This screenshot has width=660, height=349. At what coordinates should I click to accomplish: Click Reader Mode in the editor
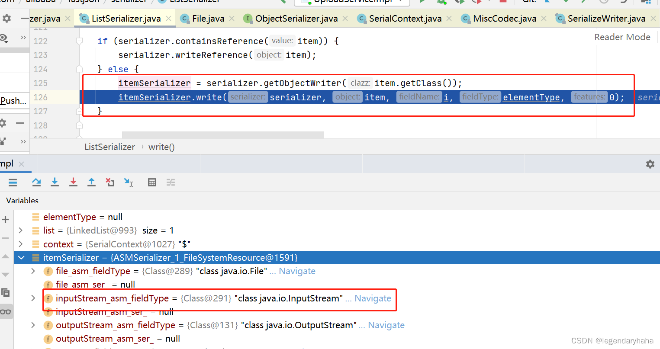point(622,37)
